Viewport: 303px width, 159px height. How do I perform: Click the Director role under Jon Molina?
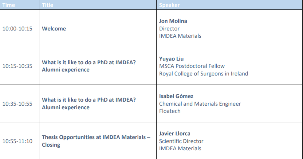(x=169, y=28)
